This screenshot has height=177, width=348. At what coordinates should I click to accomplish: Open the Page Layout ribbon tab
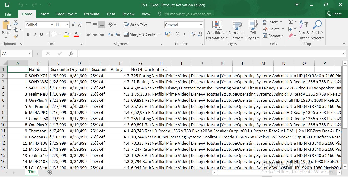pos(66,14)
